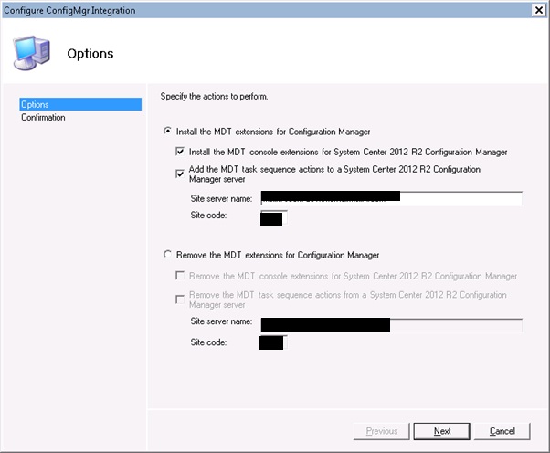Uncheck Install the MDT console extensions checkbox
The image size is (550, 453).
point(180,152)
